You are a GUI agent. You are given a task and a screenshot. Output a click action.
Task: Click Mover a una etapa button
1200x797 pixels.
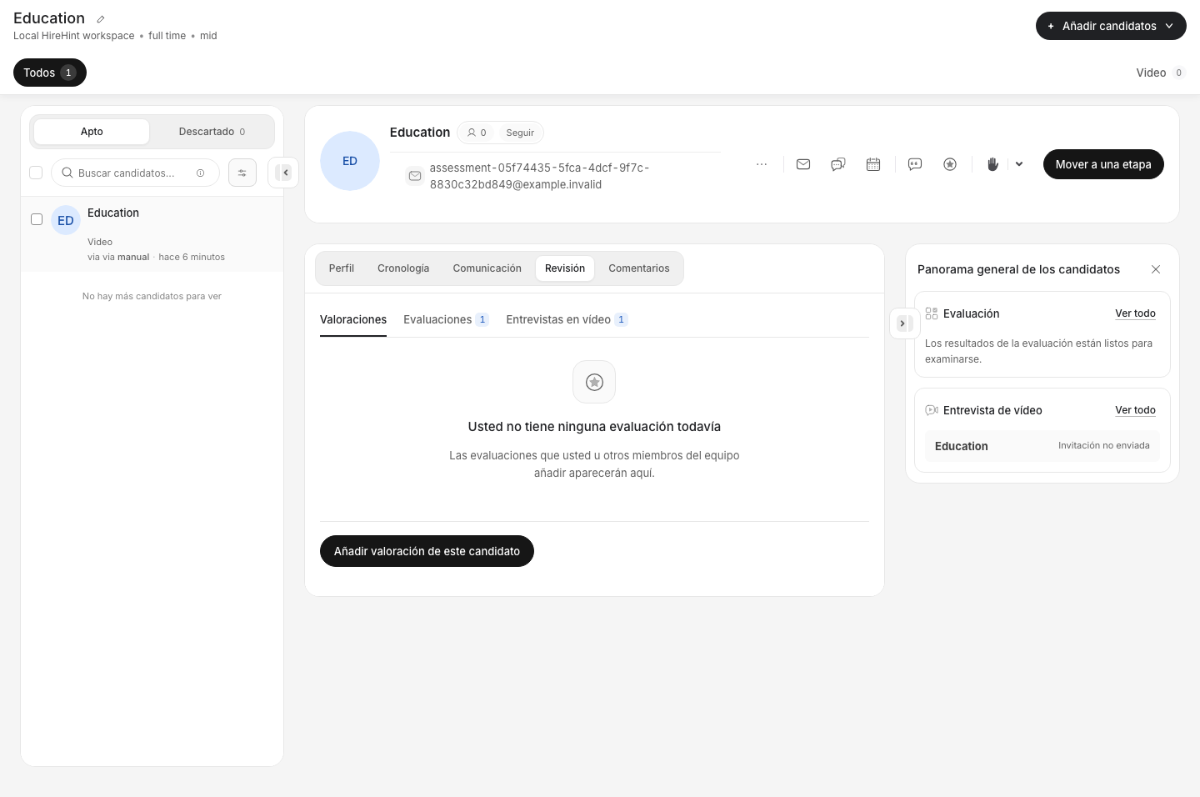click(1103, 164)
